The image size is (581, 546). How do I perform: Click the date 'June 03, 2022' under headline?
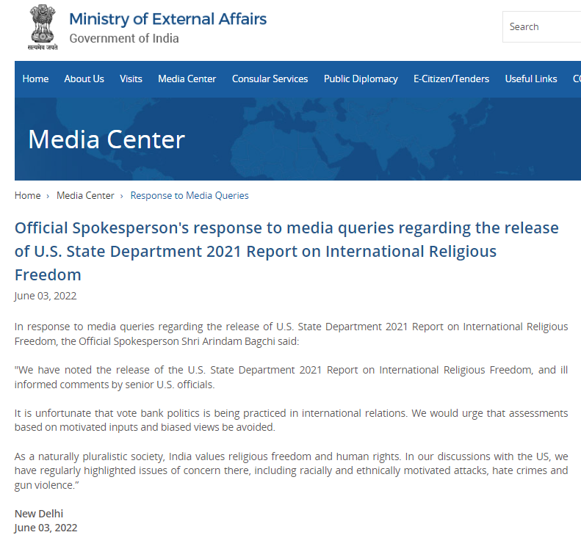click(x=46, y=296)
